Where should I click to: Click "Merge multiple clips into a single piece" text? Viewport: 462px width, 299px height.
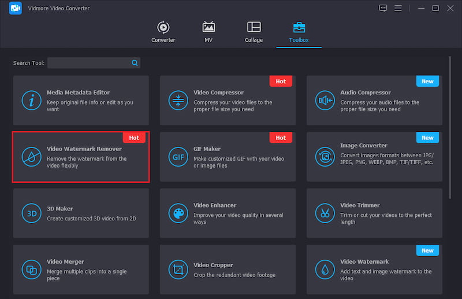[x=87, y=275]
